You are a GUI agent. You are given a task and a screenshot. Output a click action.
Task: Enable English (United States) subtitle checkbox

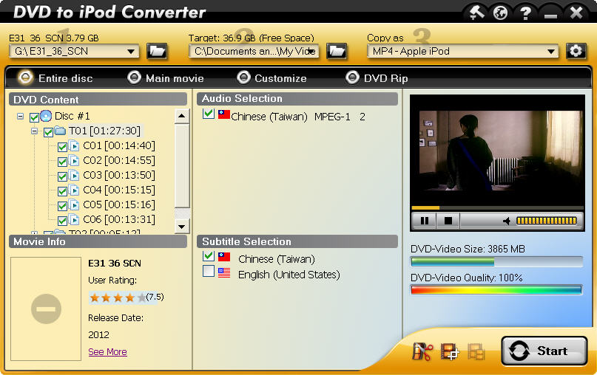click(209, 271)
